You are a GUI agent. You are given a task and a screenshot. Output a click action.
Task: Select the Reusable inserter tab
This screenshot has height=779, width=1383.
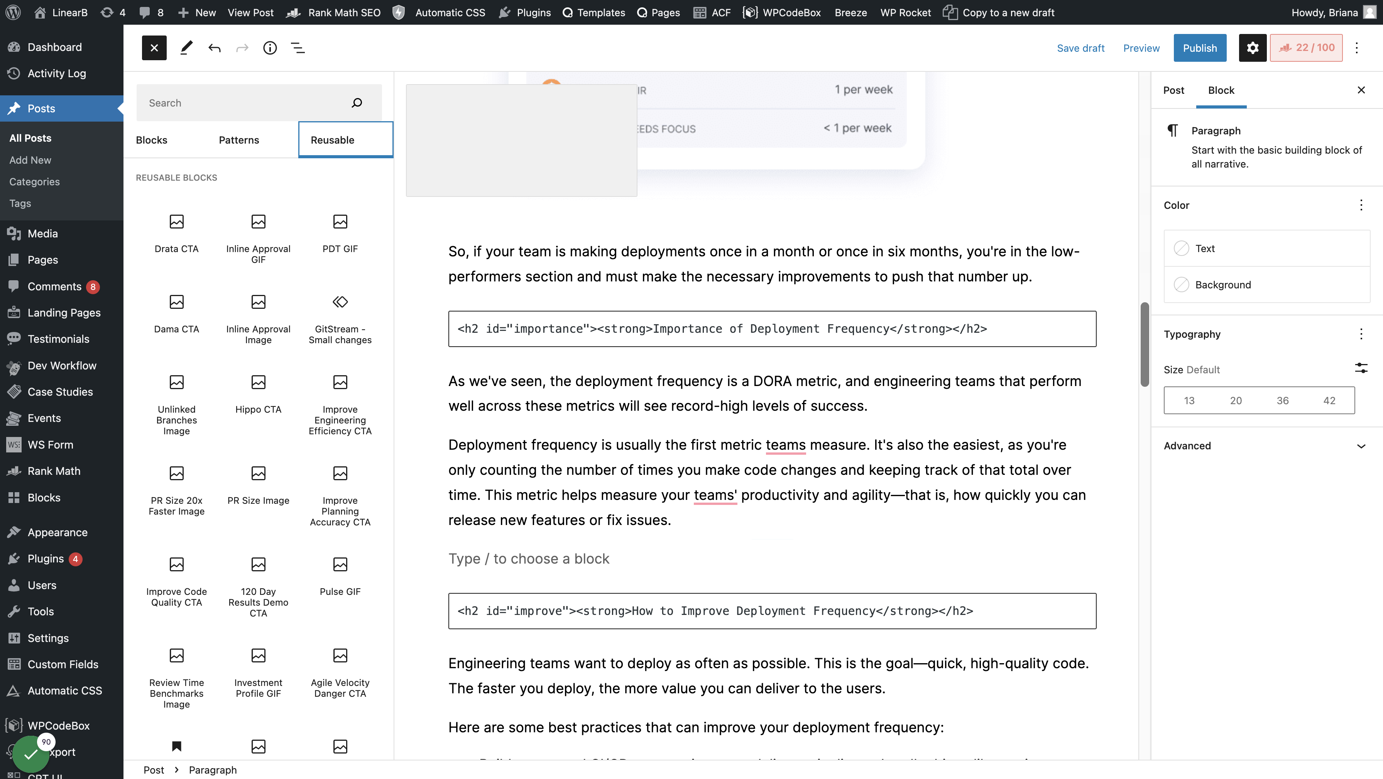[x=346, y=140]
